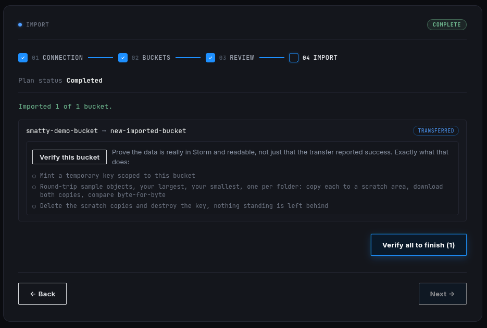Click the blue dot beside IMPORT heading
The image size is (487, 328).
coord(20,24)
